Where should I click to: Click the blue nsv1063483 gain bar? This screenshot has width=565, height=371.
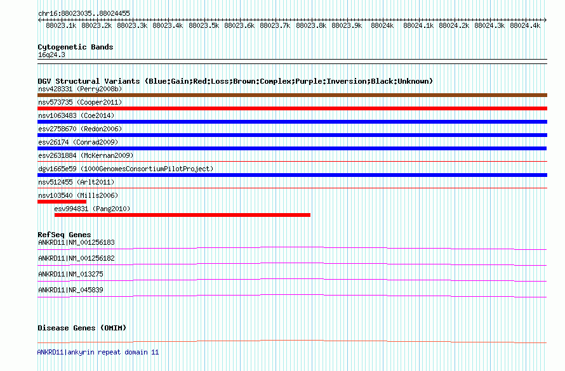click(292, 122)
